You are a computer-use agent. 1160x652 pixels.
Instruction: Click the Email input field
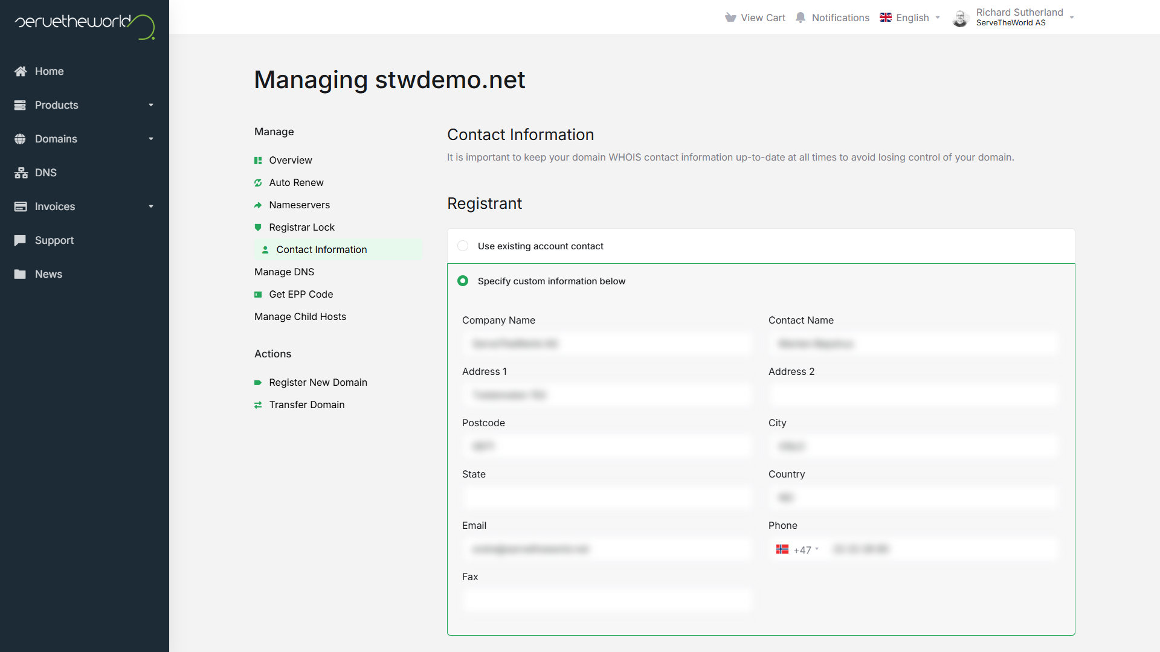[608, 549]
